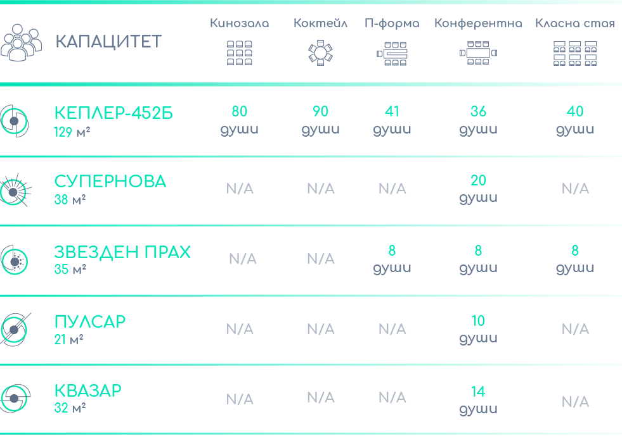Click the КЕПЛЕР-452Б room icon
Viewport: 622px width, 436px height.
(x=14, y=120)
